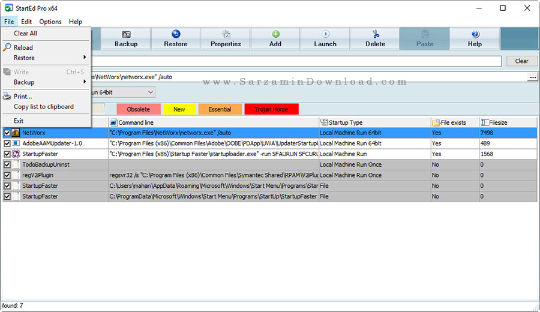Open the Options menu
This screenshot has width=540, height=312.
[50, 22]
